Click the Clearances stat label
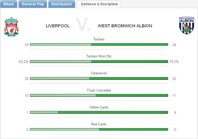Viewport: 198px width, 139px height. [x=99, y=73]
